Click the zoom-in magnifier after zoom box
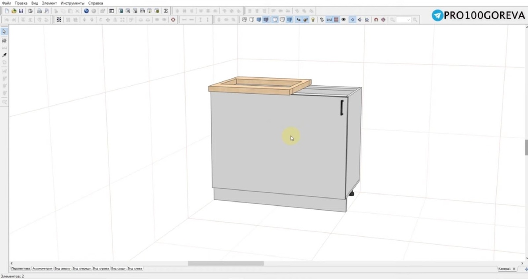Viewport: 528px width, 279px height. point(415,20)
